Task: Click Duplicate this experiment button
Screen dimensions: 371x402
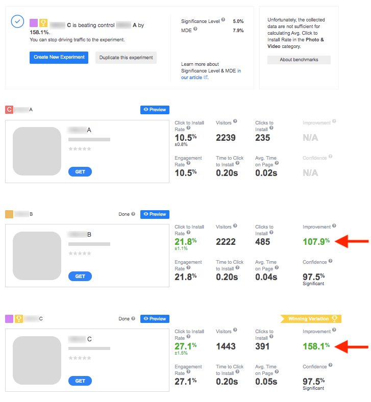Action: click(126, 58)
